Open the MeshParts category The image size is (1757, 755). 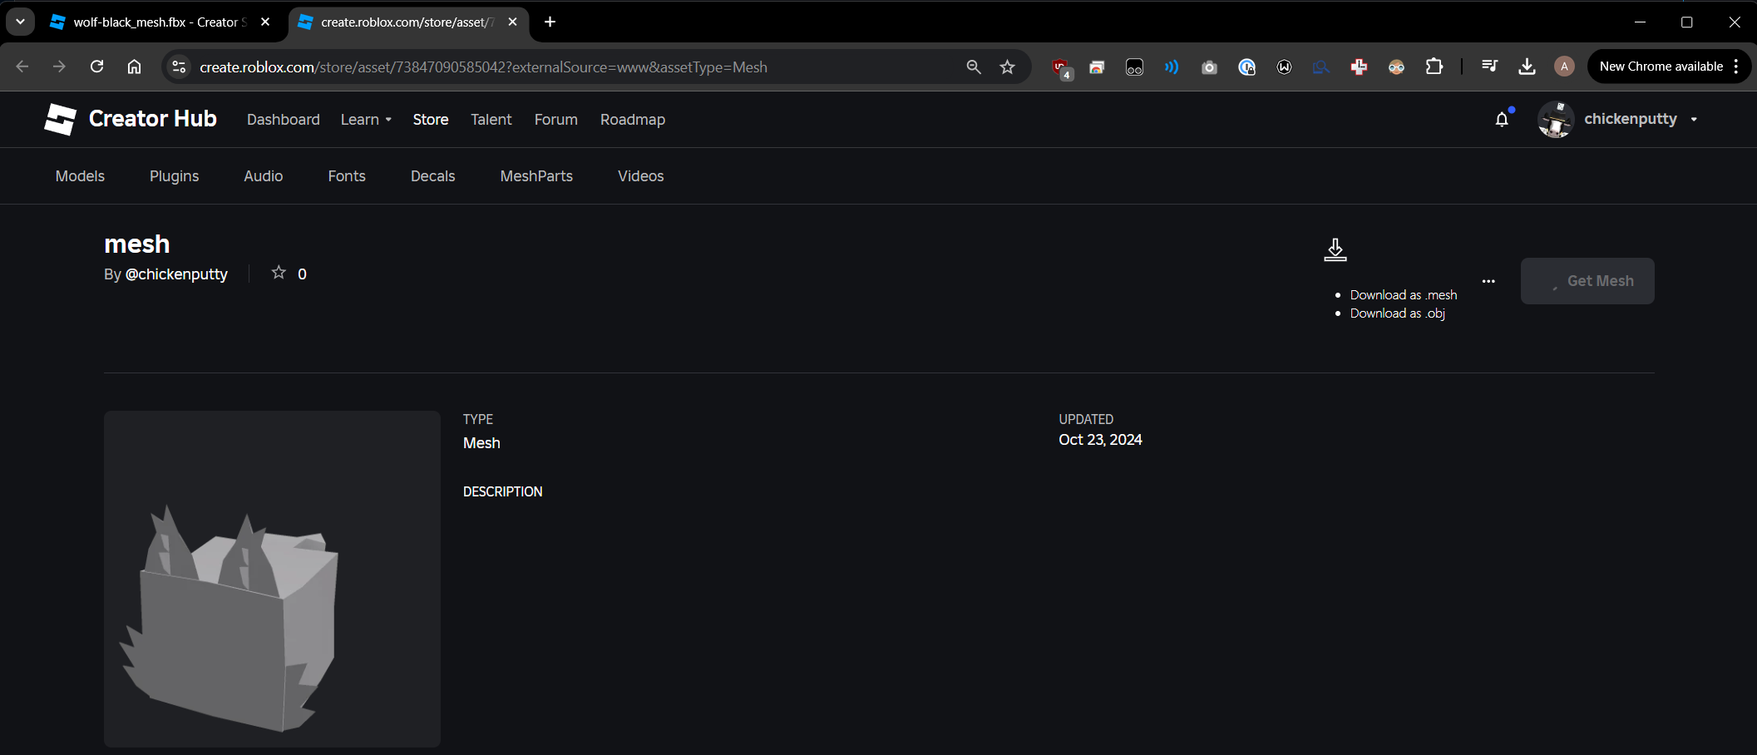tap(536, 176)
